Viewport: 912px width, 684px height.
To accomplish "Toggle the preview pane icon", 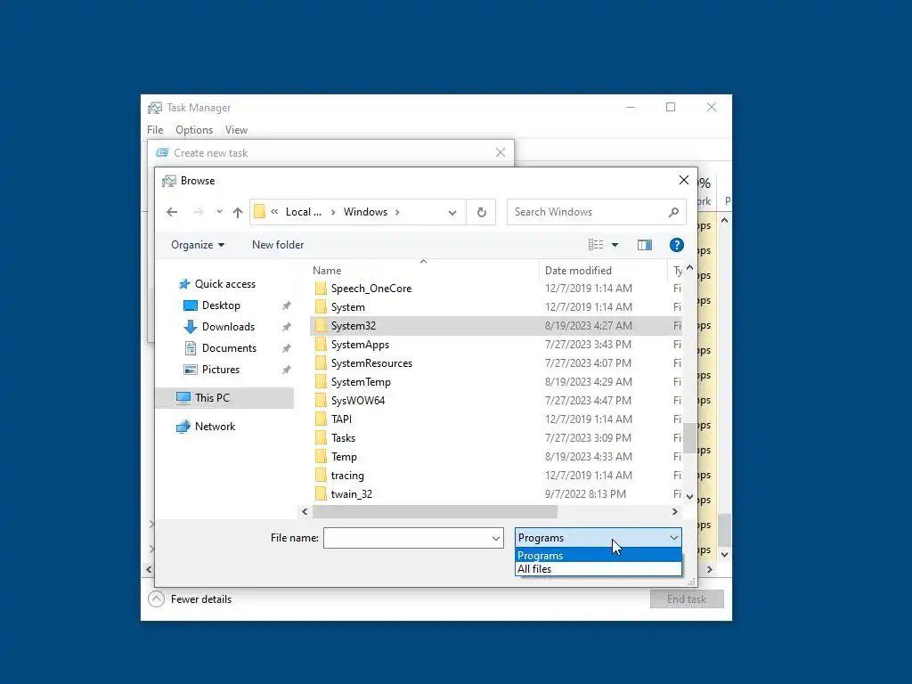I will coord(645,245).
